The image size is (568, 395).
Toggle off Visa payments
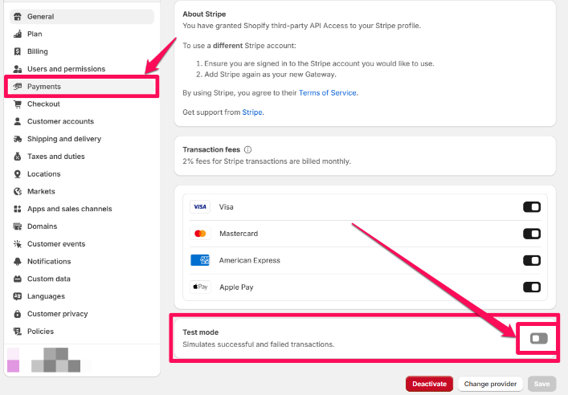click(x=531, y=207)
